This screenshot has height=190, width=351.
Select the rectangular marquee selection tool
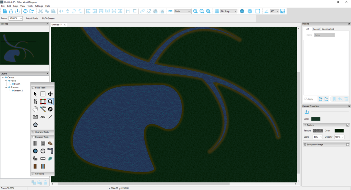coord(43,94)
